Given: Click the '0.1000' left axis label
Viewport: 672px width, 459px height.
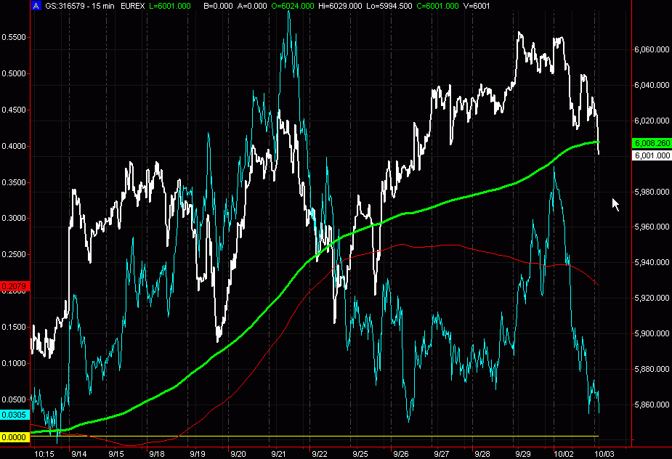Looking at the screenshot, I should pyautogui.click(x=14, y=363).
